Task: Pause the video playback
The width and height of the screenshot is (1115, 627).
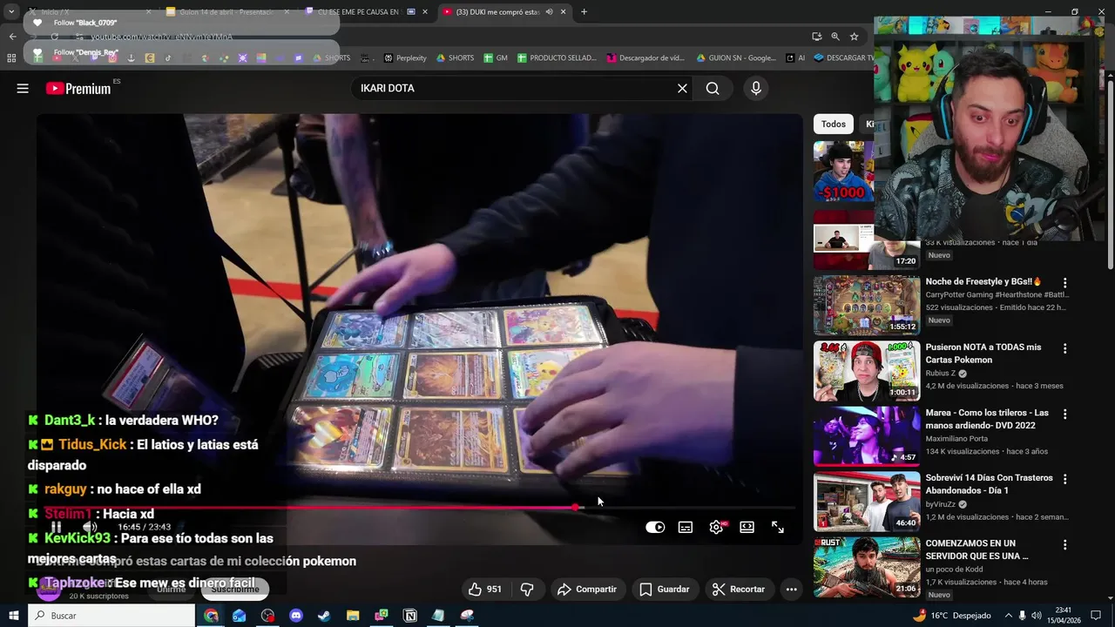Action: click(56, 527)
